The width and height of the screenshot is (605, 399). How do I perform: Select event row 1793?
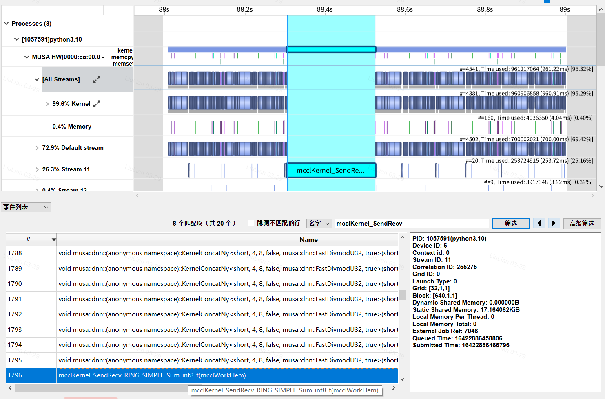pyautogui.click(x=202, y=330)
